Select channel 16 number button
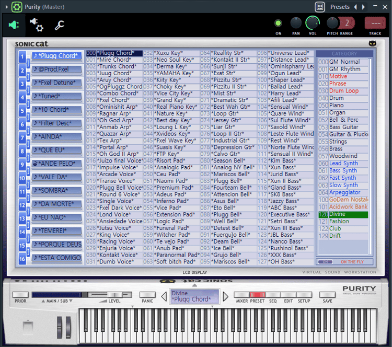 pyautogui.click(x=22, y=259)
